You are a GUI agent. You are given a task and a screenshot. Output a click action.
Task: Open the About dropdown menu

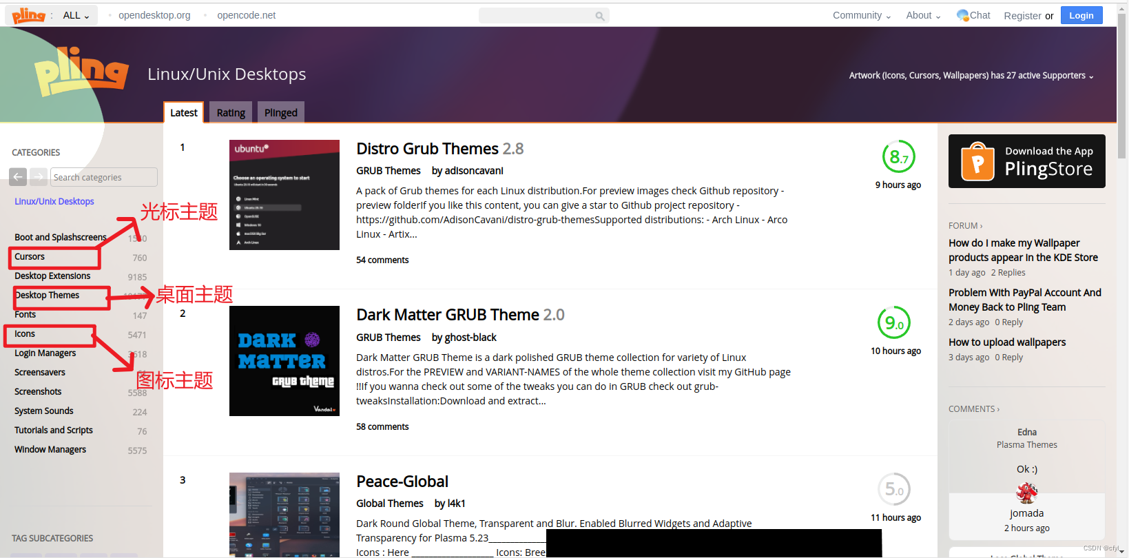click(x=923, y=15)
